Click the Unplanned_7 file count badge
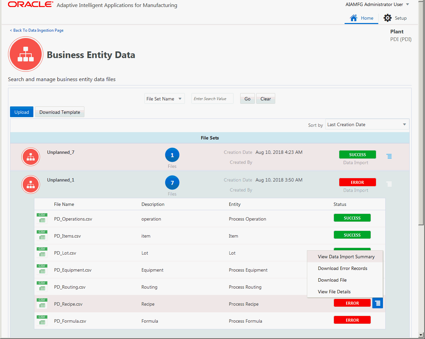The width and height of the screenshot is (425, 339). point(172,155)
